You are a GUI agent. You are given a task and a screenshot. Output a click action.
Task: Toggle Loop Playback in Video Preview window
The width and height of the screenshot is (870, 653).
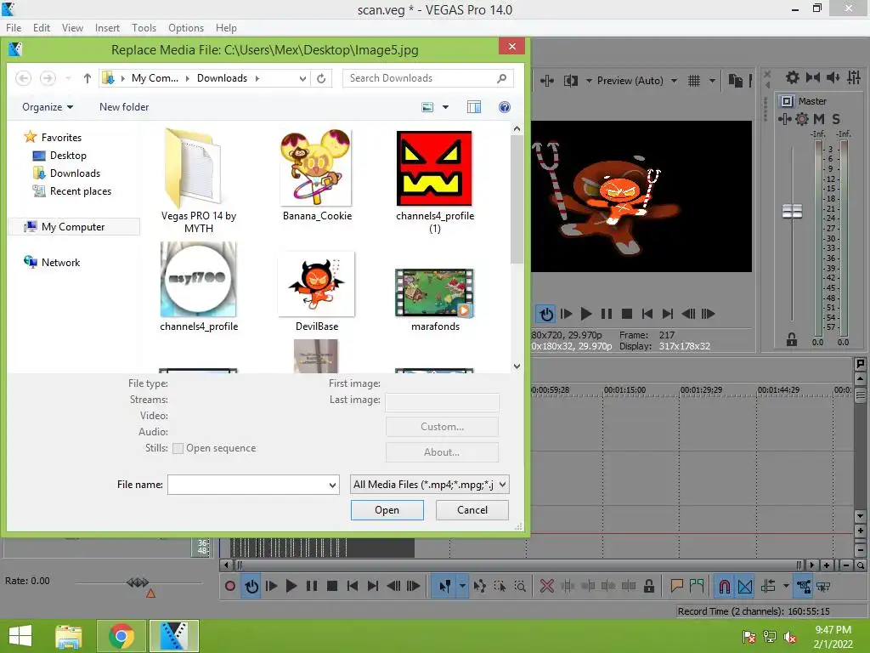(x=546, y=314)
